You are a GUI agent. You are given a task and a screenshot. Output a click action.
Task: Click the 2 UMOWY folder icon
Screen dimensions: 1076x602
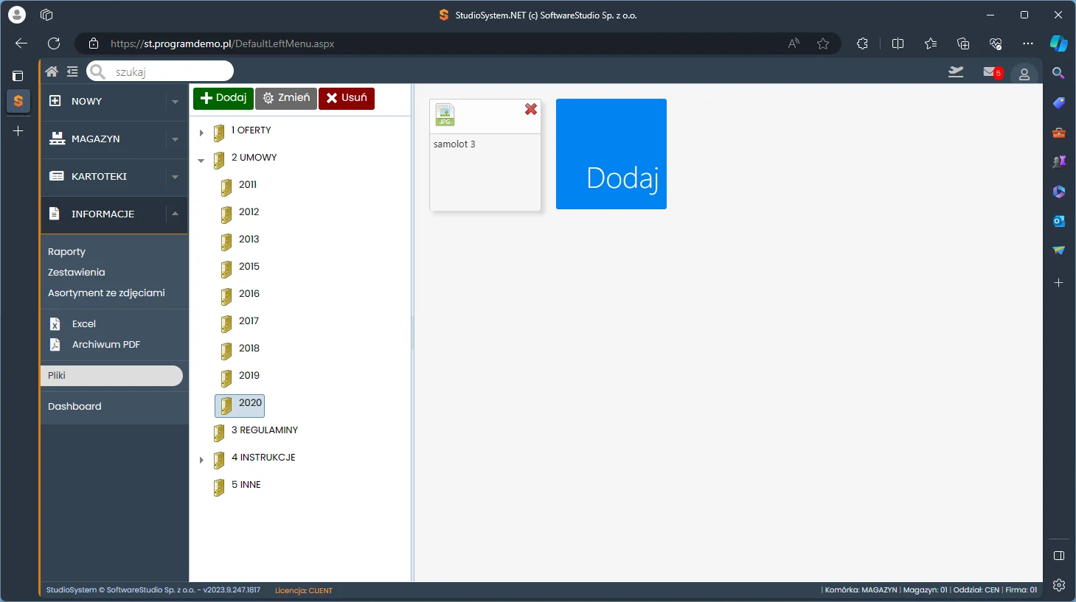click(219, 160)
